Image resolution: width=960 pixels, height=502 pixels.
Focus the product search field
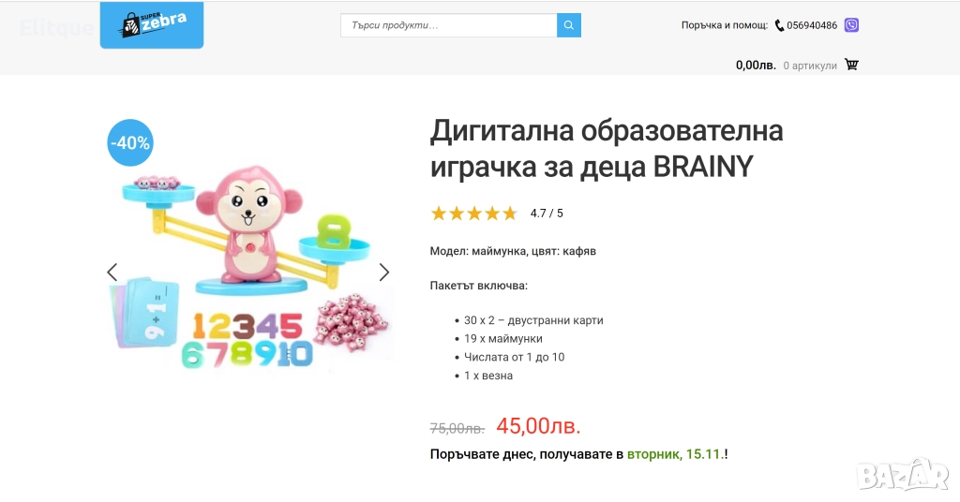coord(449,25)
